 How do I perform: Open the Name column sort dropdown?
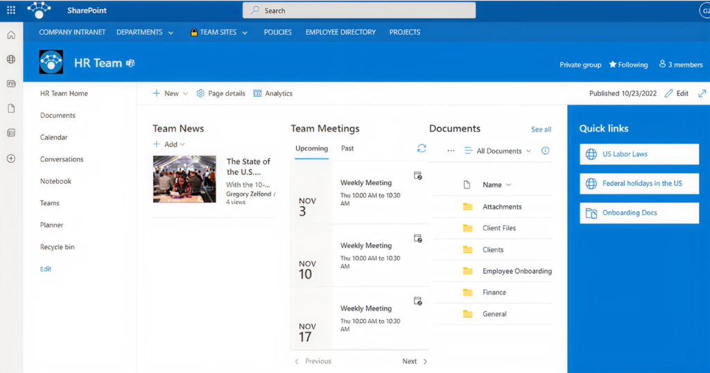[496, 184]
